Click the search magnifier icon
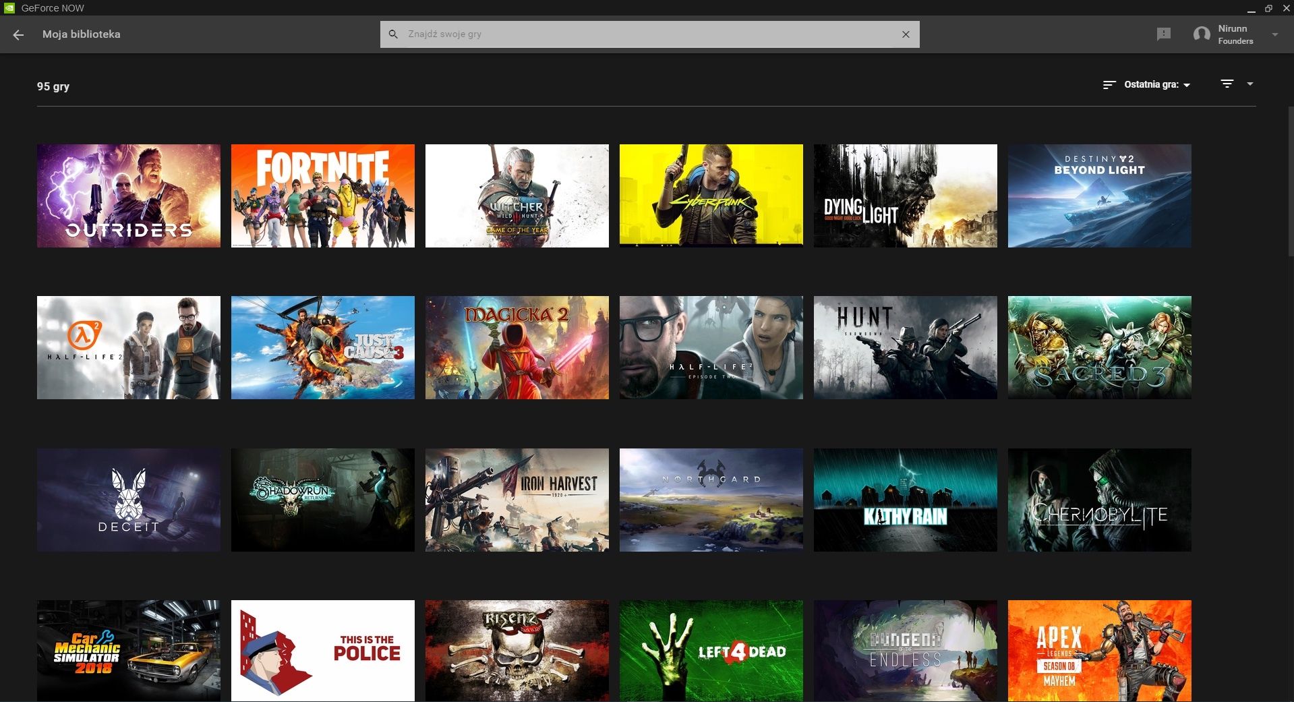The height and width of the screenshot is (702, 1294). coord(393,34)
